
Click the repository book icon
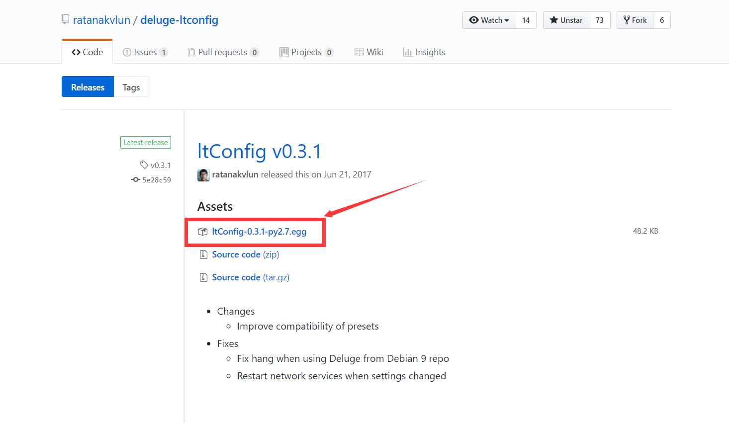click(x=65, y=19)
